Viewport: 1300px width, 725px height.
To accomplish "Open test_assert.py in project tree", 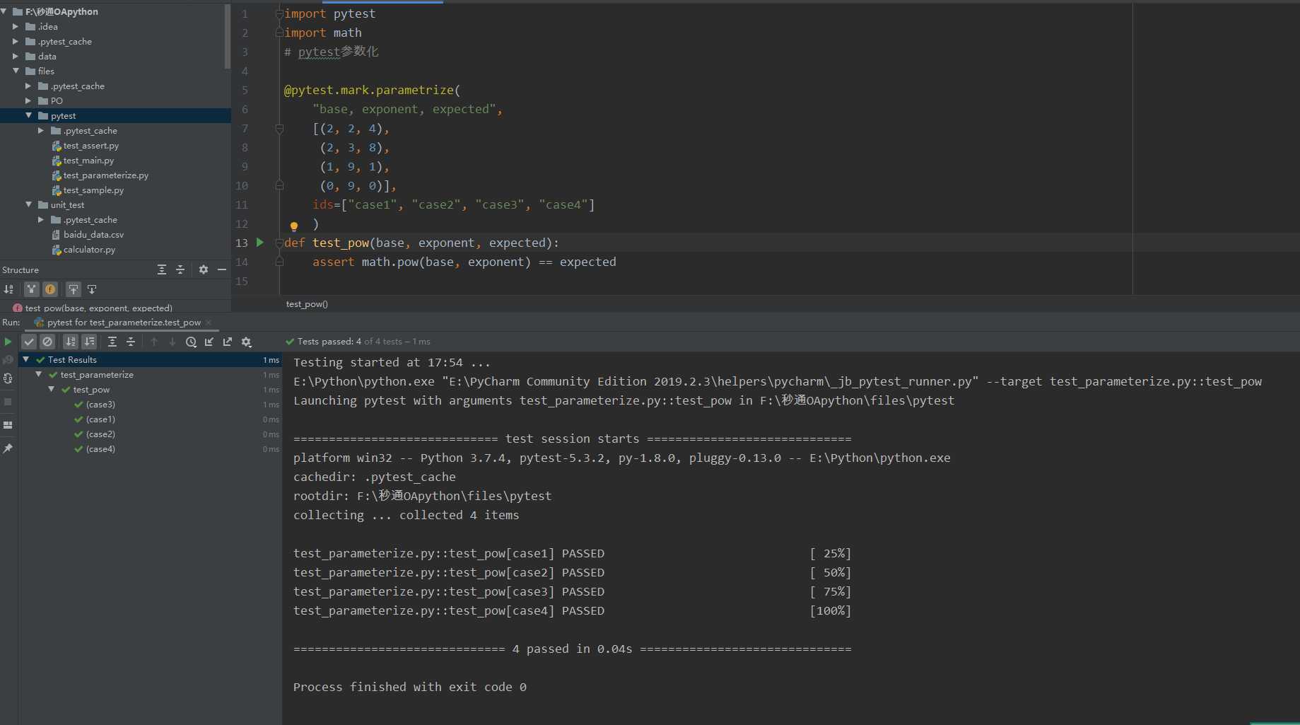I will pyautogui.click(x=90, y=146).
